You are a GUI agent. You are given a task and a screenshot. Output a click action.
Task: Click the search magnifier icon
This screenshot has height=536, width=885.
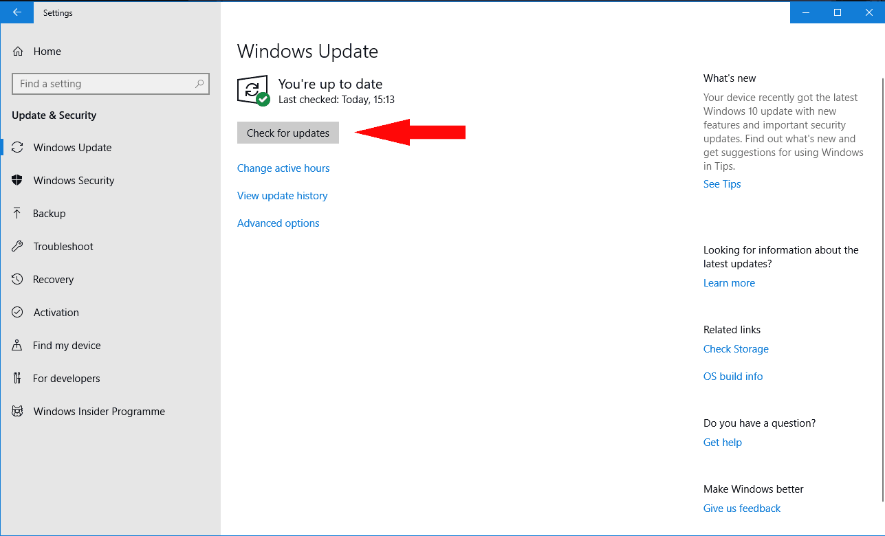[199, 84]
